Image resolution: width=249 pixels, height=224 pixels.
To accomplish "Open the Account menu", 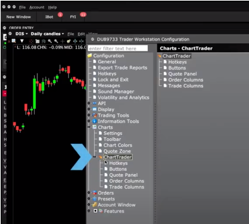I will coord(37,7).
